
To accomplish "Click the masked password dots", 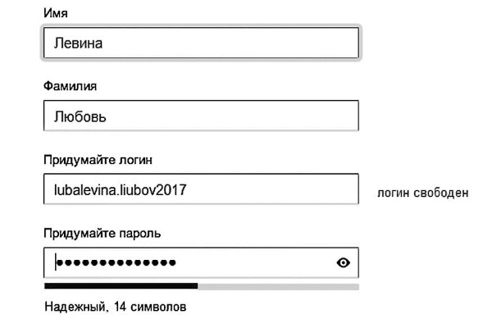I will click(x=116, y=262).
